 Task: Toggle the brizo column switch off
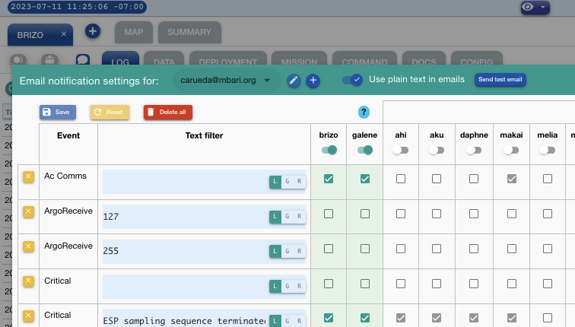click(x=329, y=151)
